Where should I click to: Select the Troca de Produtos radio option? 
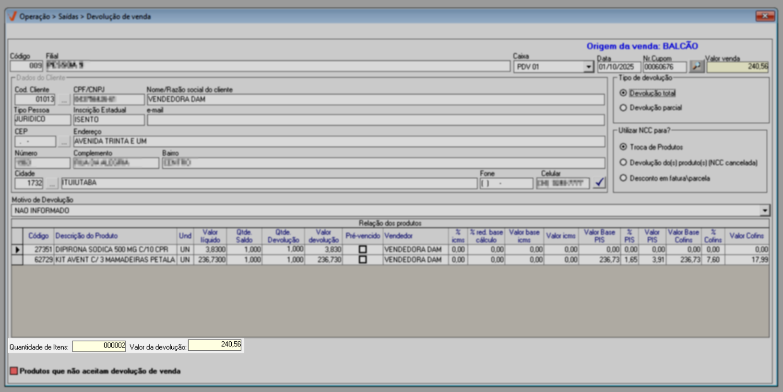tap(623, 147)
